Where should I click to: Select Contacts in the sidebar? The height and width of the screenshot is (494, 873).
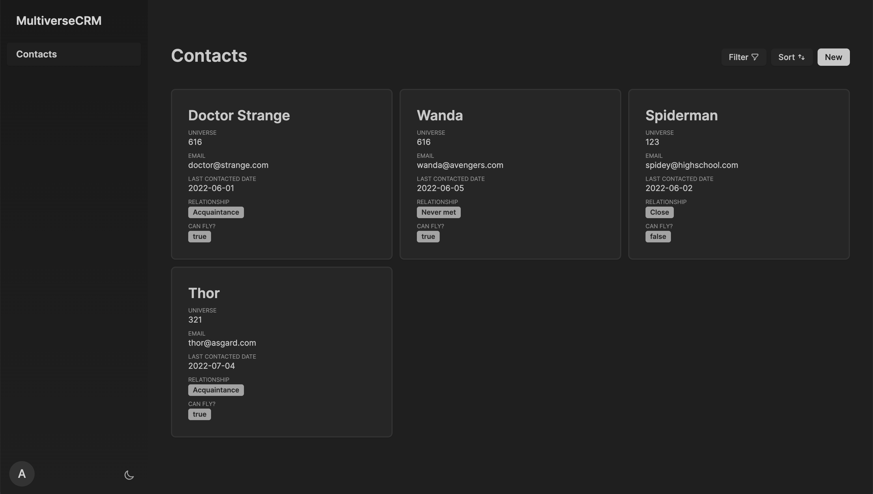(x=74, y=54)
